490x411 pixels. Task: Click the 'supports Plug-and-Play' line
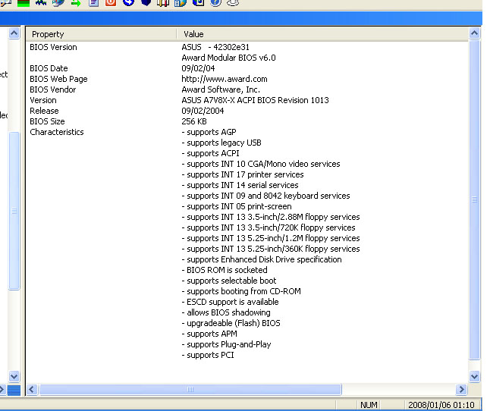coord(226,344)
